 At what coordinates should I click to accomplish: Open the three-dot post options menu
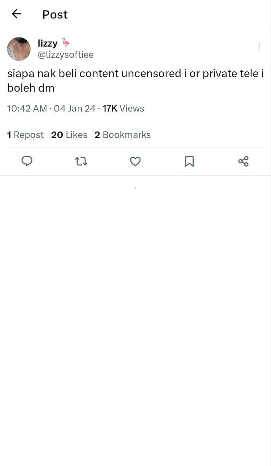[259, 47]
